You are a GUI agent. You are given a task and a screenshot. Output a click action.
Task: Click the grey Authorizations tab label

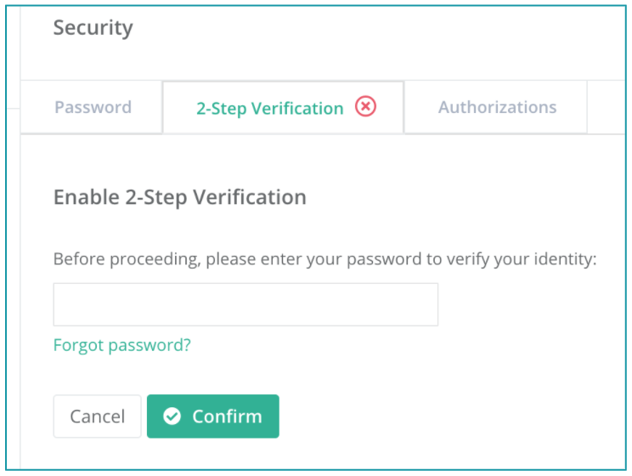498,107
